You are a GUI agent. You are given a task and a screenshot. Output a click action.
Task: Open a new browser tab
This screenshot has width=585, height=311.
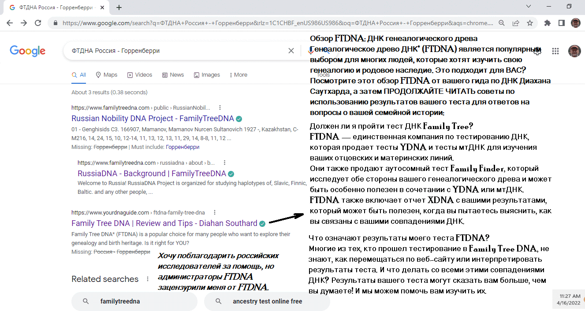(x=119, y=7)
